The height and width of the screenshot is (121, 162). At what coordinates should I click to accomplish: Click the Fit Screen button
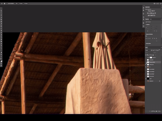tap(21, 3)
